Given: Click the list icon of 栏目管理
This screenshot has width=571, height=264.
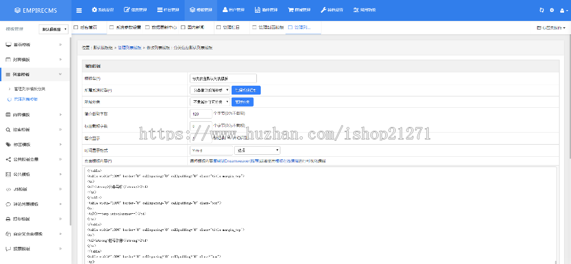Looking at the screenshot, I should tap(159, 10).
